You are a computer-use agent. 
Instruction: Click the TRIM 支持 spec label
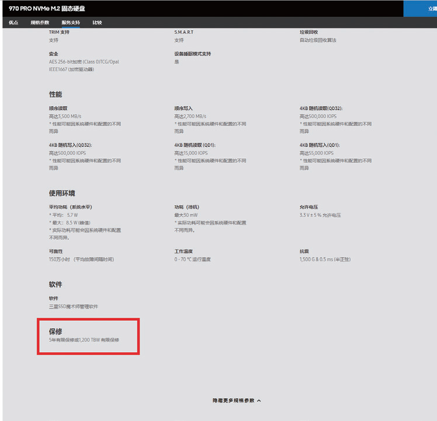59,32
